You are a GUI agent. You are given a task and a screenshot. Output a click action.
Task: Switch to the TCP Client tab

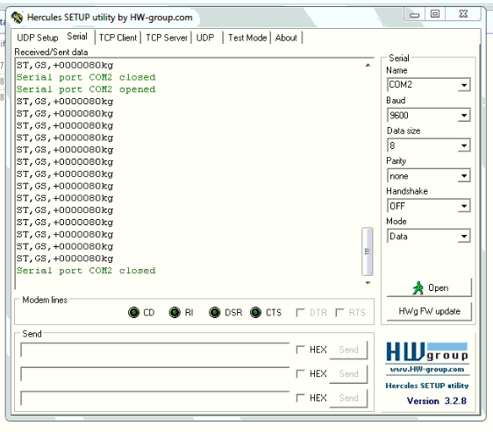[x=118, y=38]
